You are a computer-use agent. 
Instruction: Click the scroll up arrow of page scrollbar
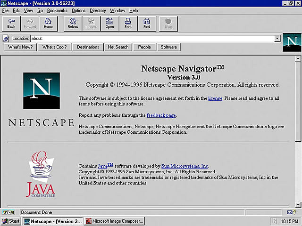click(x=298, y=58)
